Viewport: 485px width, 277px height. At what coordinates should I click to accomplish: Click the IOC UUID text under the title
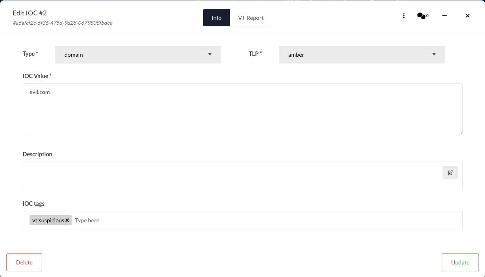(x=62, y=23)
